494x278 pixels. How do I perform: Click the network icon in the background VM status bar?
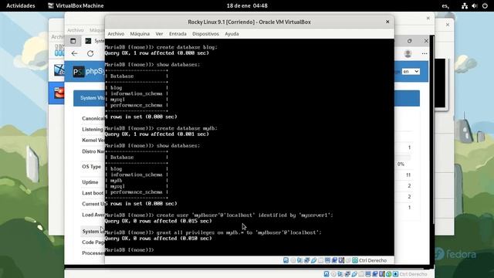tap(347, 274)
